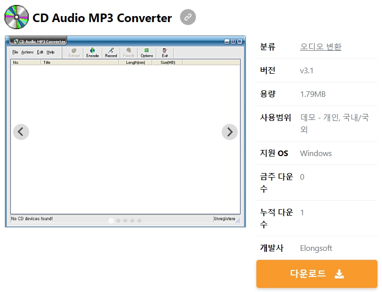The height and width of the screenshot is (292, 382).
Task: Click the 데모 - 개인, 국내/국외 license text
Action: pos(334,123)
